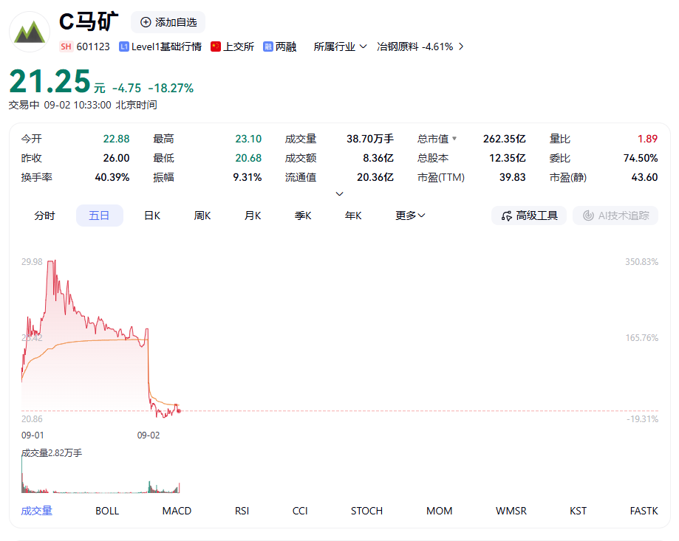Expand more stats with the chevron below the table
679x541 pixels.
point(340,193)
